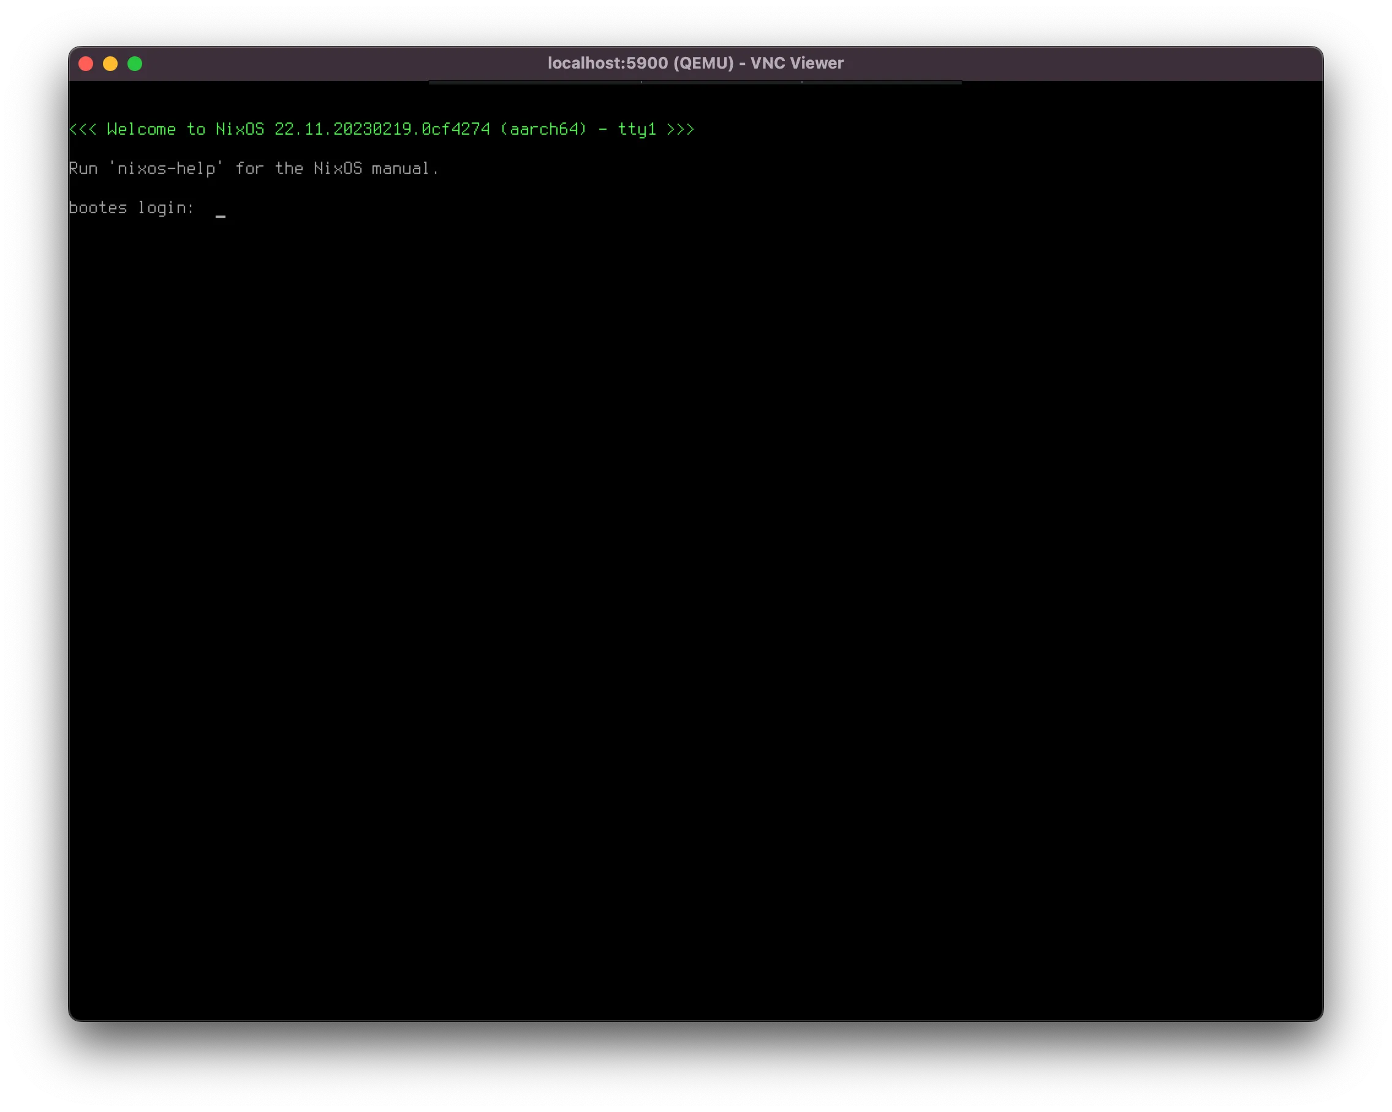Minimize the VNC Viewer window
The image size is (1392, 1112).
[x=110, y=63]
